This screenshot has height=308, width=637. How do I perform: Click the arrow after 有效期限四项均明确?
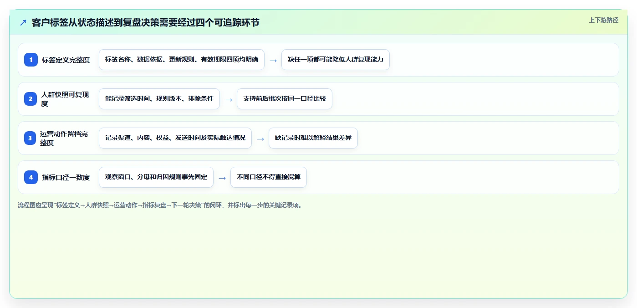click(x=273, y=60)
